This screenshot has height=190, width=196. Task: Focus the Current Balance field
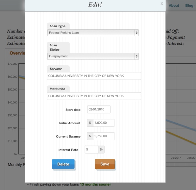point(104,136)
